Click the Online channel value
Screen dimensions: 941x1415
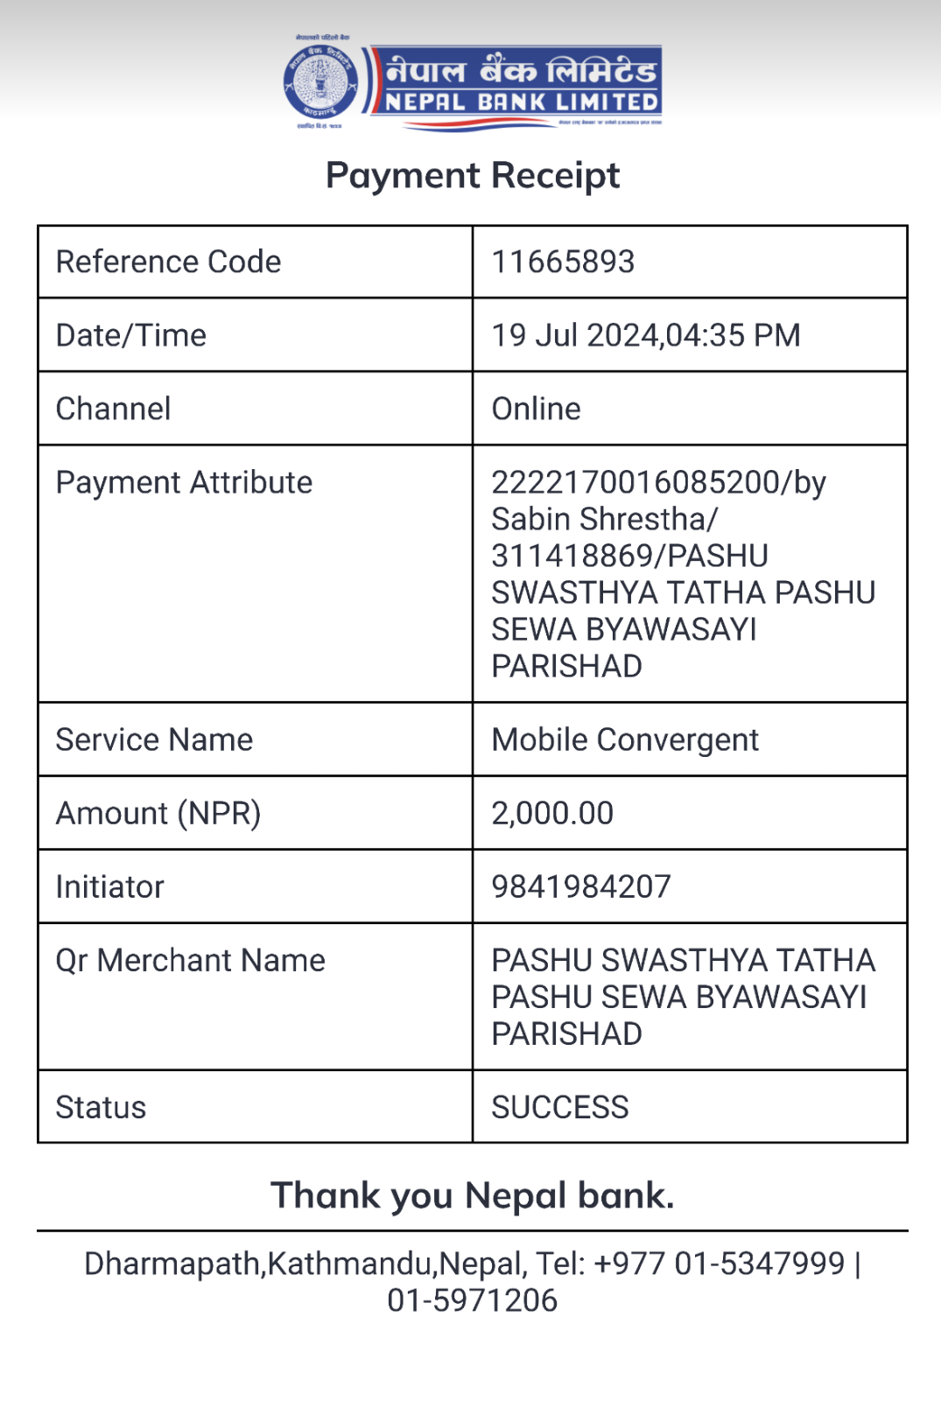(536, 409)
